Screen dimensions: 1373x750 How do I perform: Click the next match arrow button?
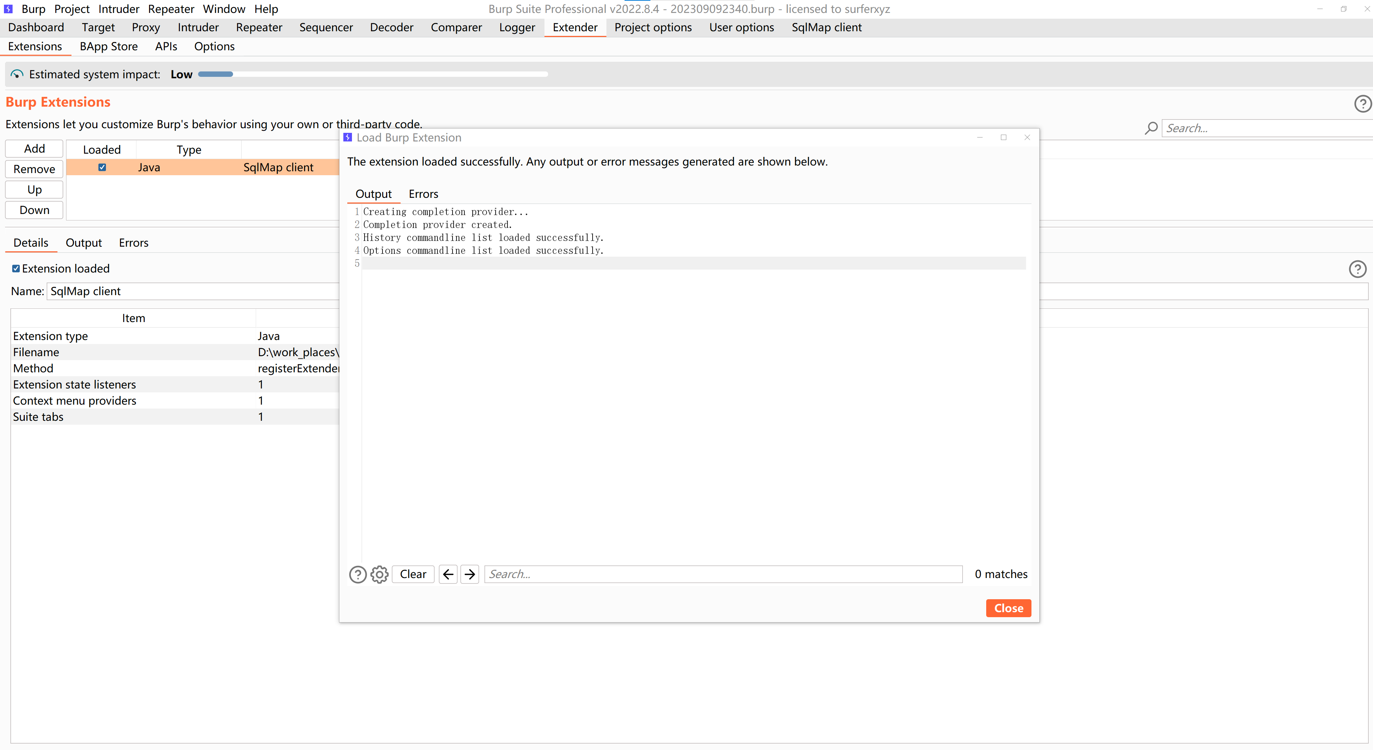point(469,574)
